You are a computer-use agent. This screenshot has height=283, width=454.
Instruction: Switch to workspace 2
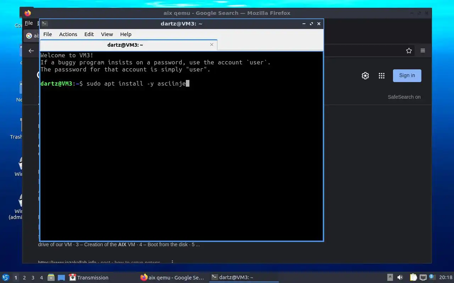pos(24,278)
